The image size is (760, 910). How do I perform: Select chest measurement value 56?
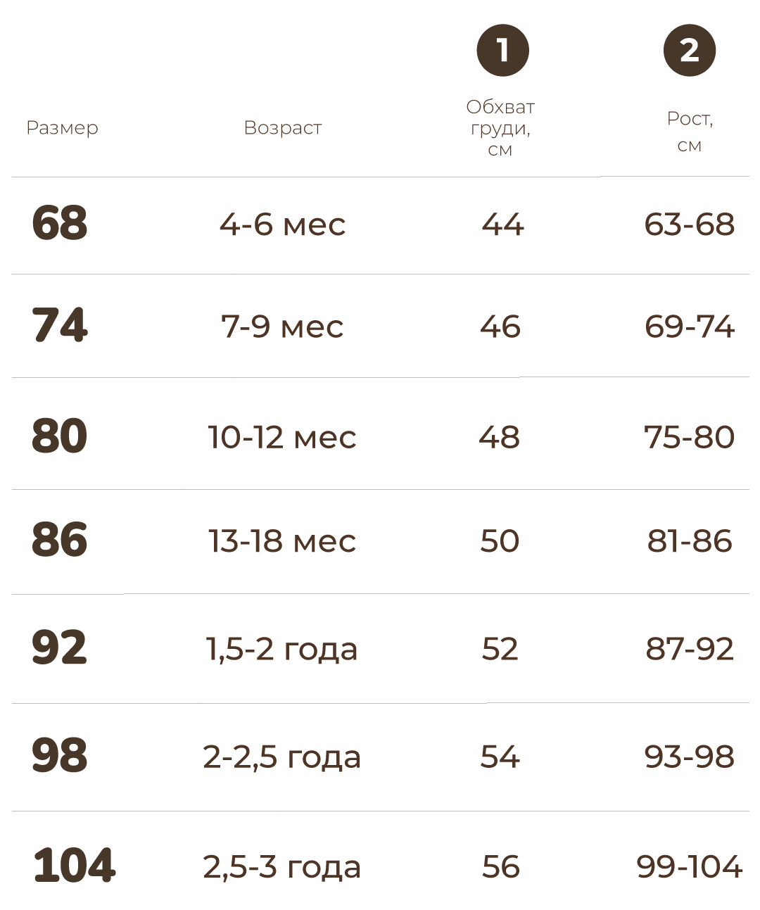pyautogui.click(x=501, y=866)
